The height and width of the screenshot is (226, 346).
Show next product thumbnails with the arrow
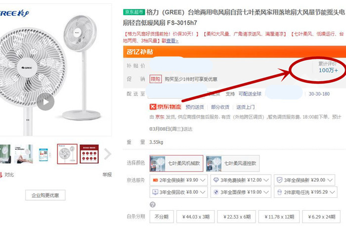107,154
